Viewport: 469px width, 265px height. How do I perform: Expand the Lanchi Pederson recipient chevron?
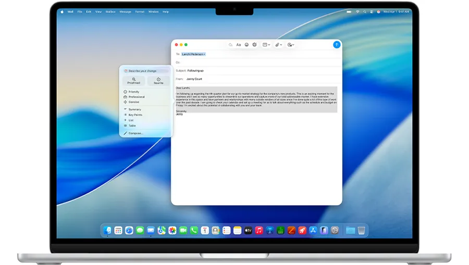[x=204, y=54]
